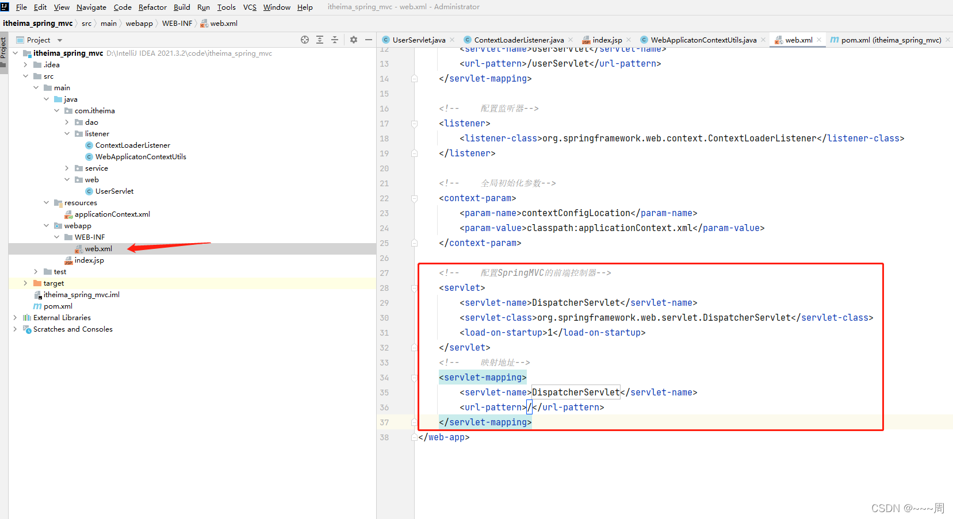
Task: Click the Collapse All icon in Project panel
Action: point(335,40)
